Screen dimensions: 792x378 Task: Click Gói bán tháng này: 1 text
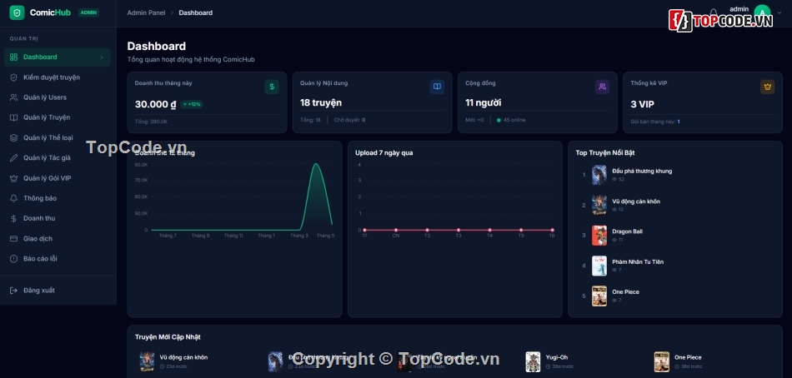point(655,122)
